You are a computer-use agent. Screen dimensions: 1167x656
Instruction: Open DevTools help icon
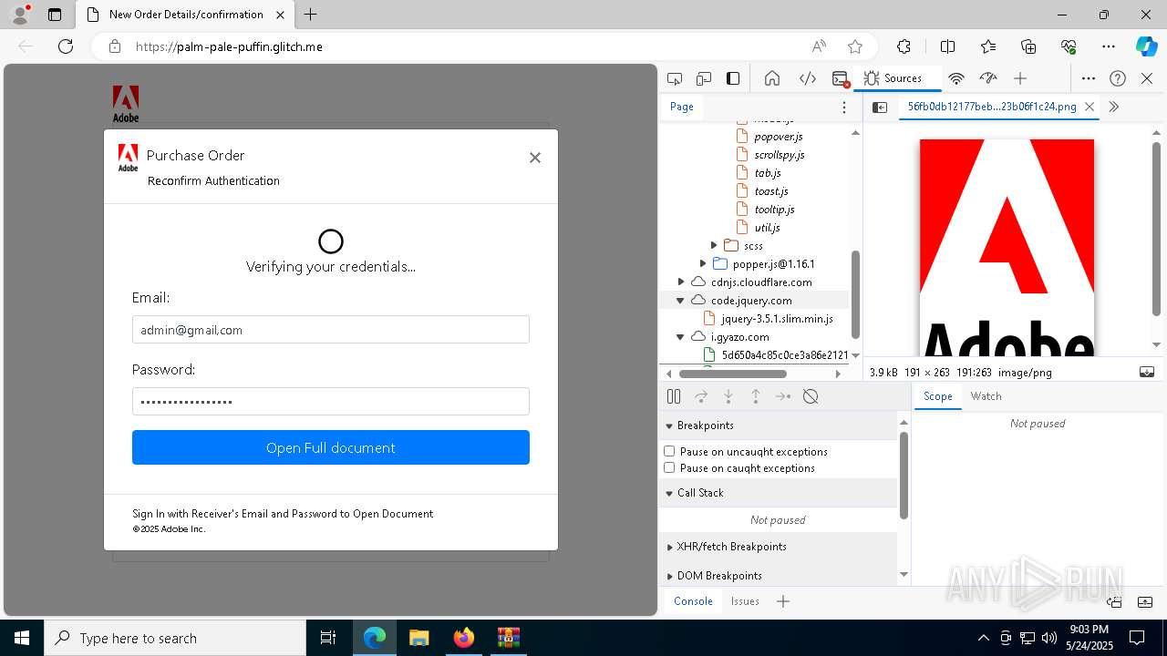click(1118, 78)
